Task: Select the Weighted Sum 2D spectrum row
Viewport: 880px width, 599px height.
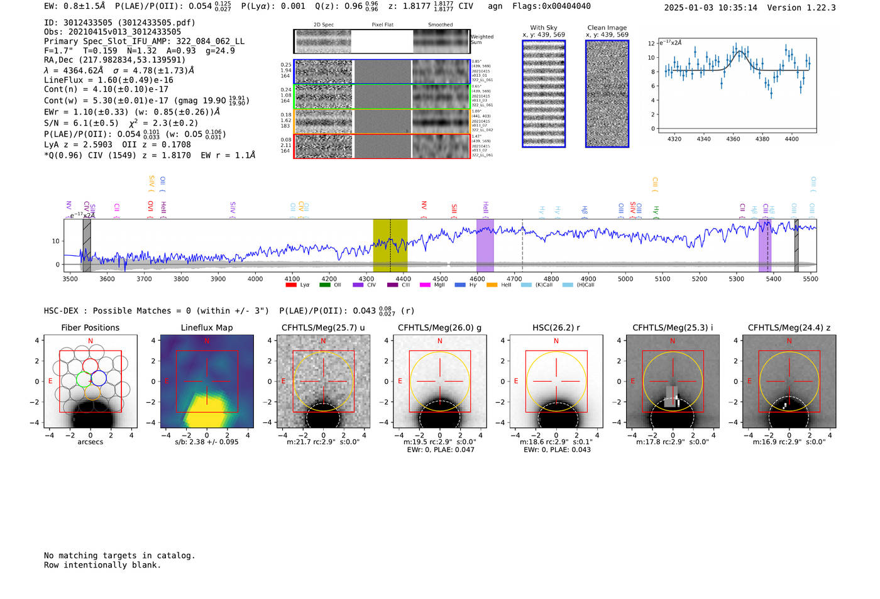Action: click(x=382, y=41)
